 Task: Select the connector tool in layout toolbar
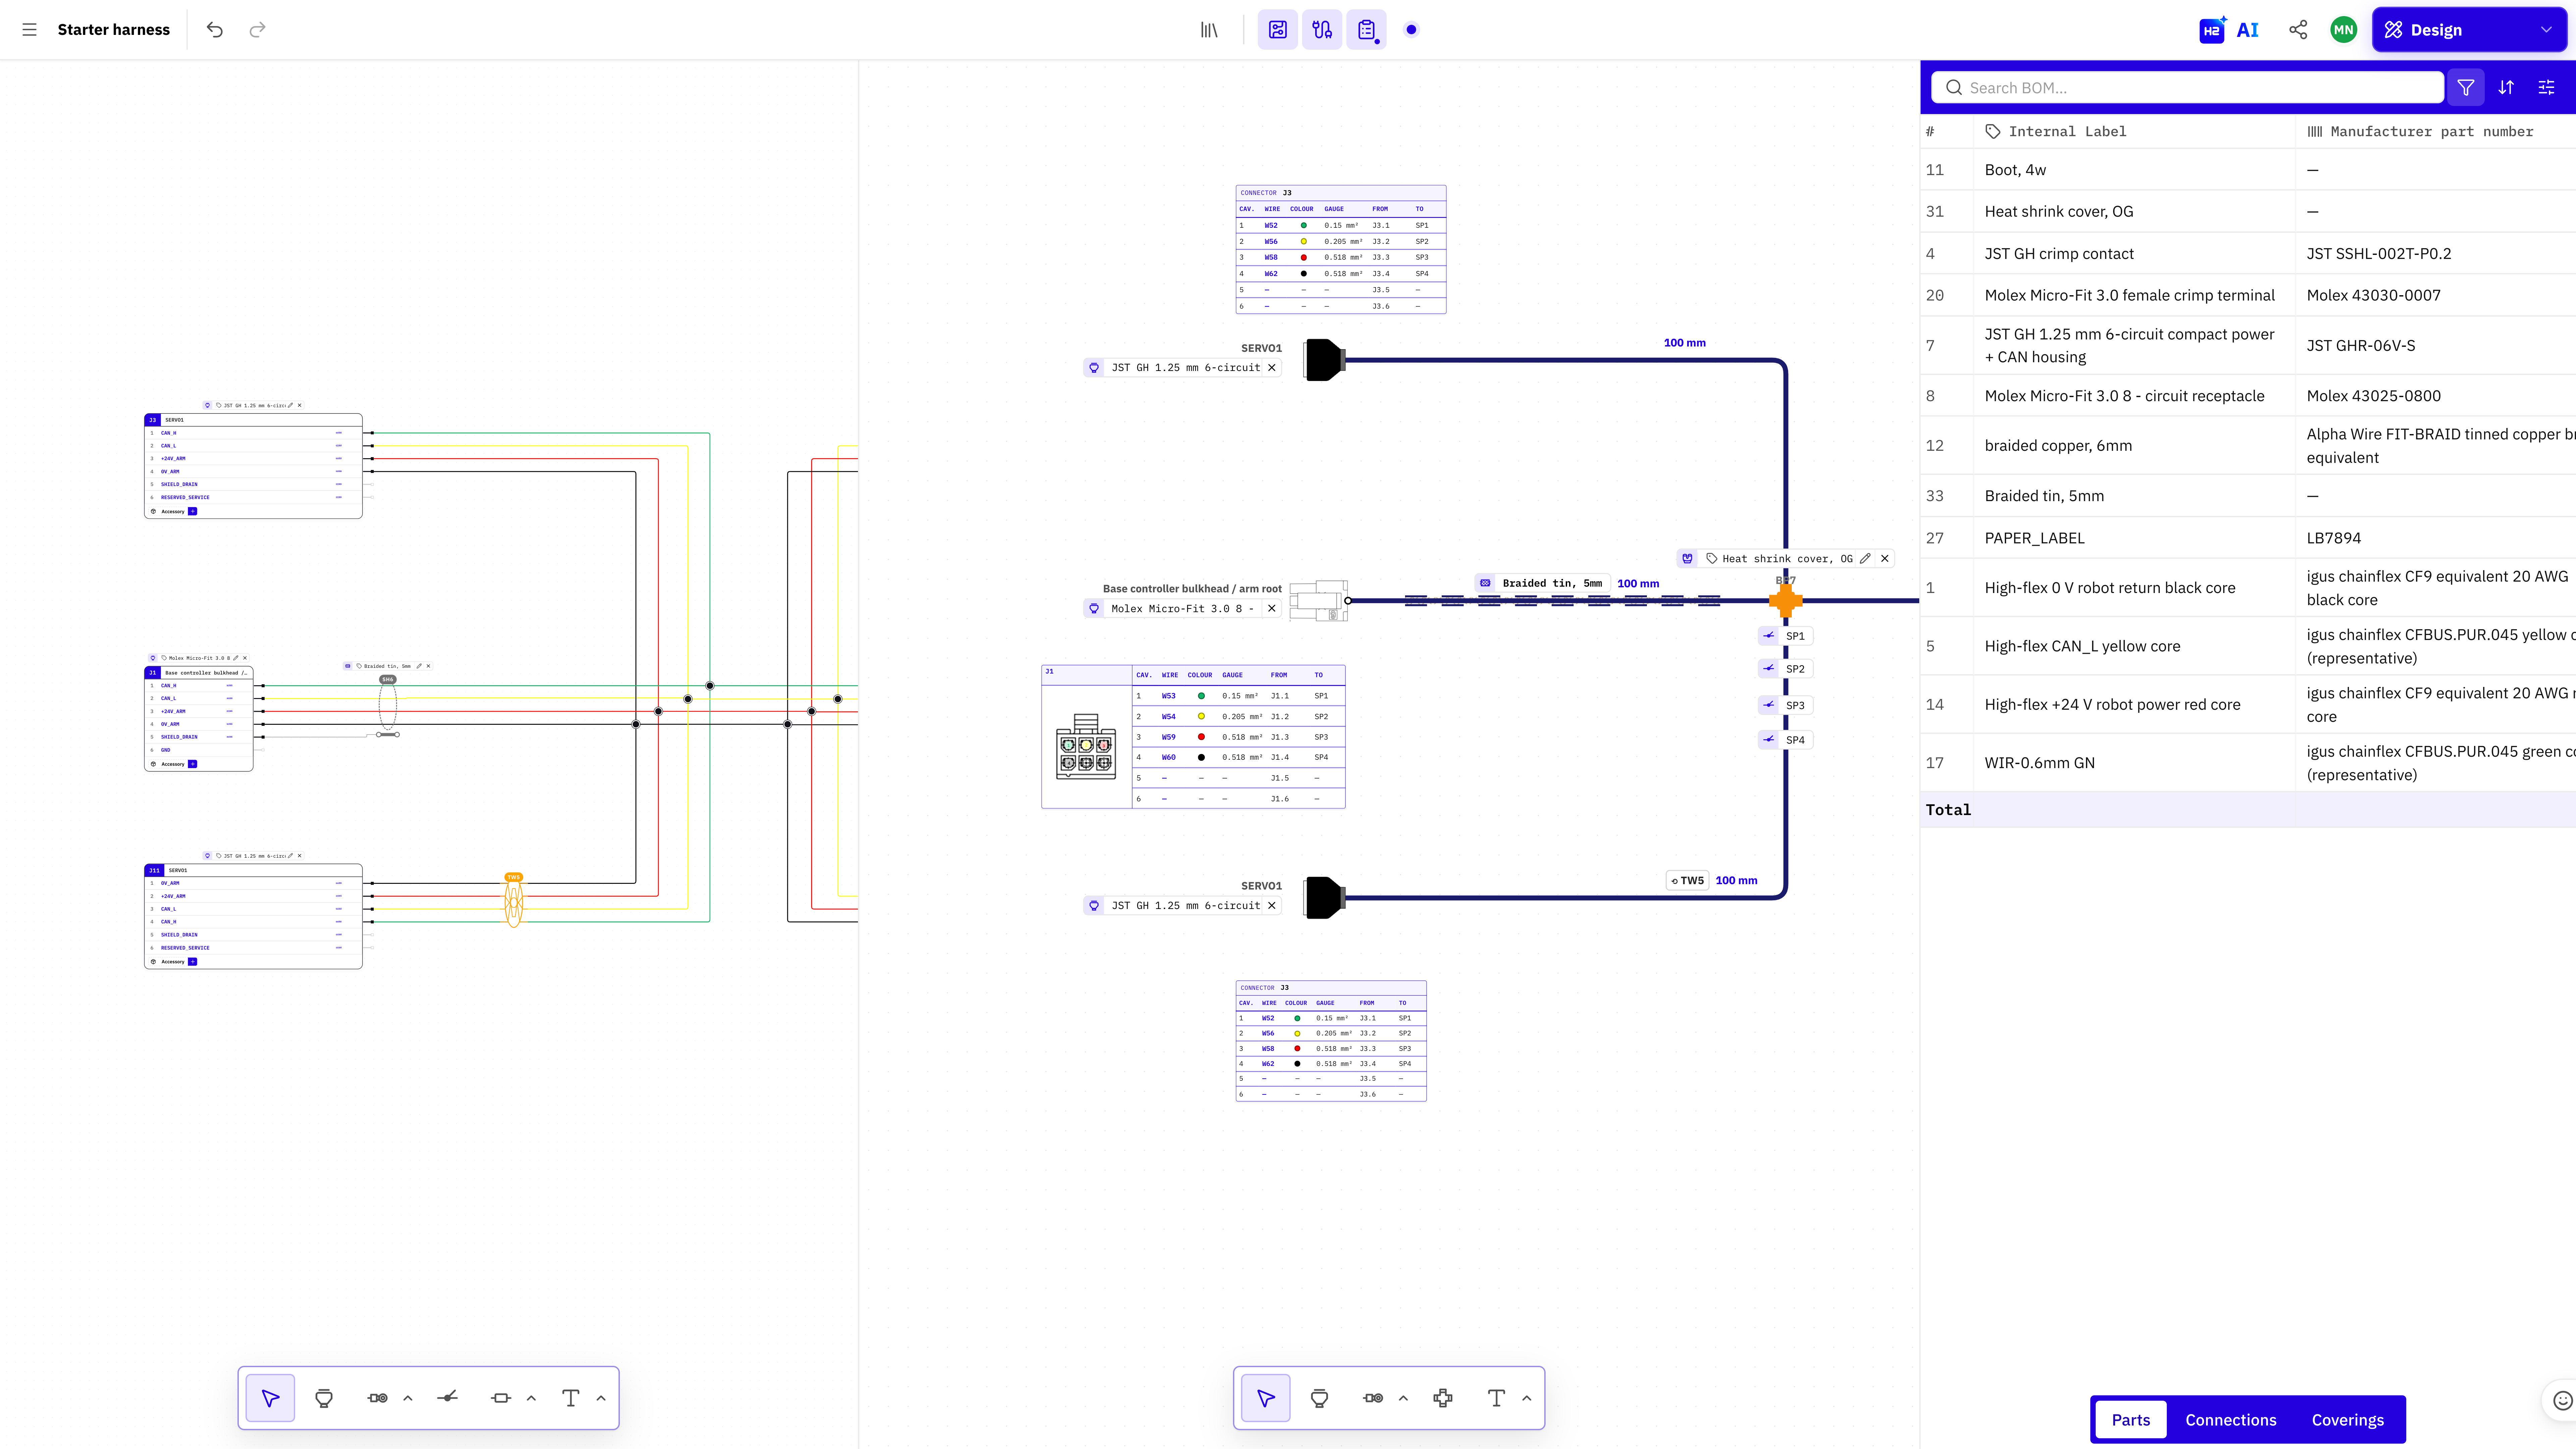click(x=1320, y=1398)
